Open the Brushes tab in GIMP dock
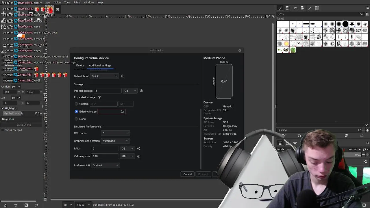Viewport: 370px width, 208px height. (280, 8)
